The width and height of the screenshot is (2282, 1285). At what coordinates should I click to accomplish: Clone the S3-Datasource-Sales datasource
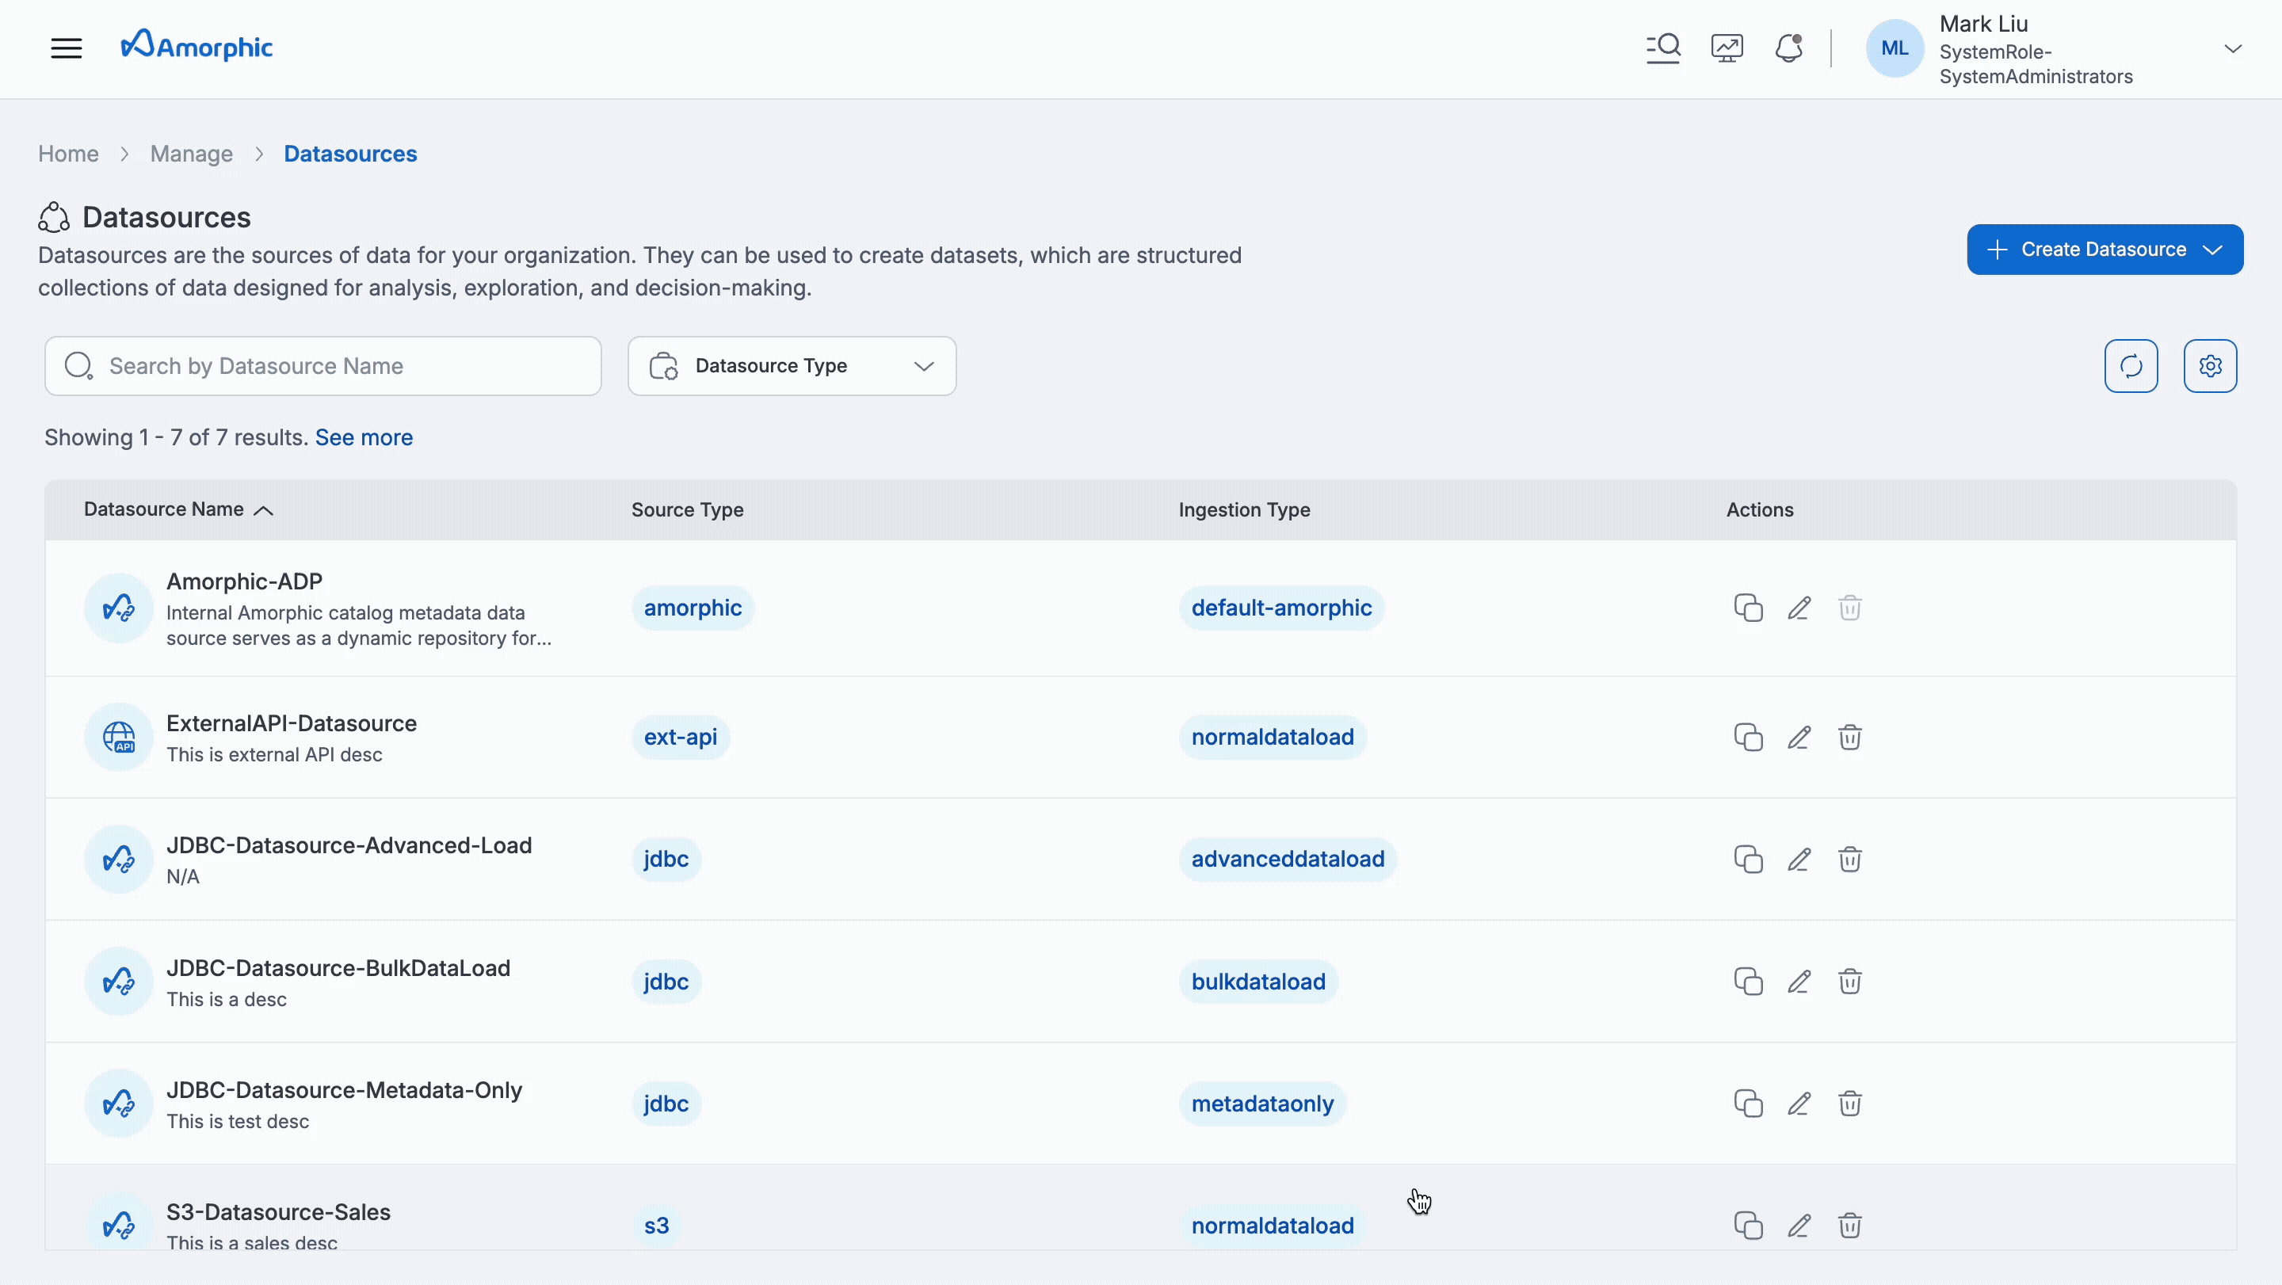1748,1225
